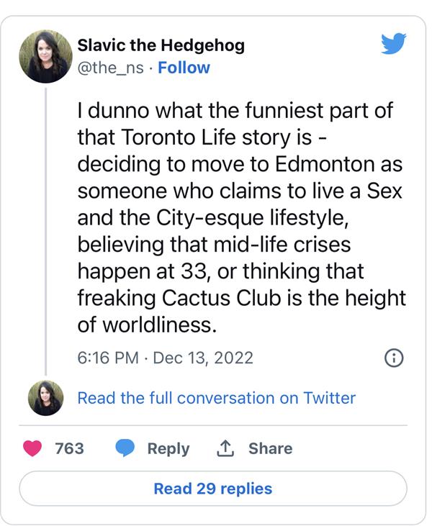Image resolution: width=432 pixels, height=526 pixels.
Task: Click the 763 likes count
Action: pyautogui.click(x=69, y=448)
